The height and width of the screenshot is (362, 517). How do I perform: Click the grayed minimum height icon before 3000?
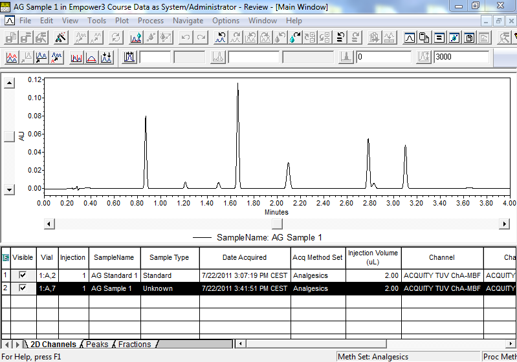pyautogui.click(x=424, y=57)
